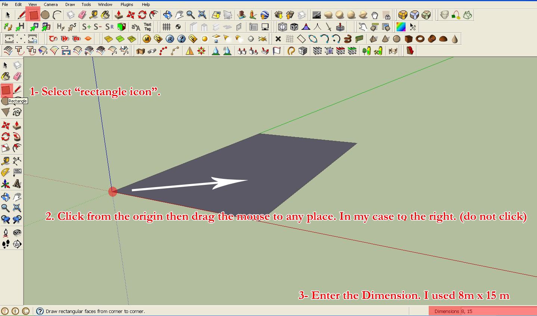Image resolution: width=537 pixels, height=316 pixels.
Task: Select the ABC Text label tool
Action: click(x=17, y=172)
